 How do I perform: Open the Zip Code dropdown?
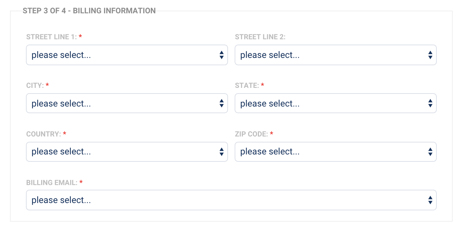coord(335,152)
